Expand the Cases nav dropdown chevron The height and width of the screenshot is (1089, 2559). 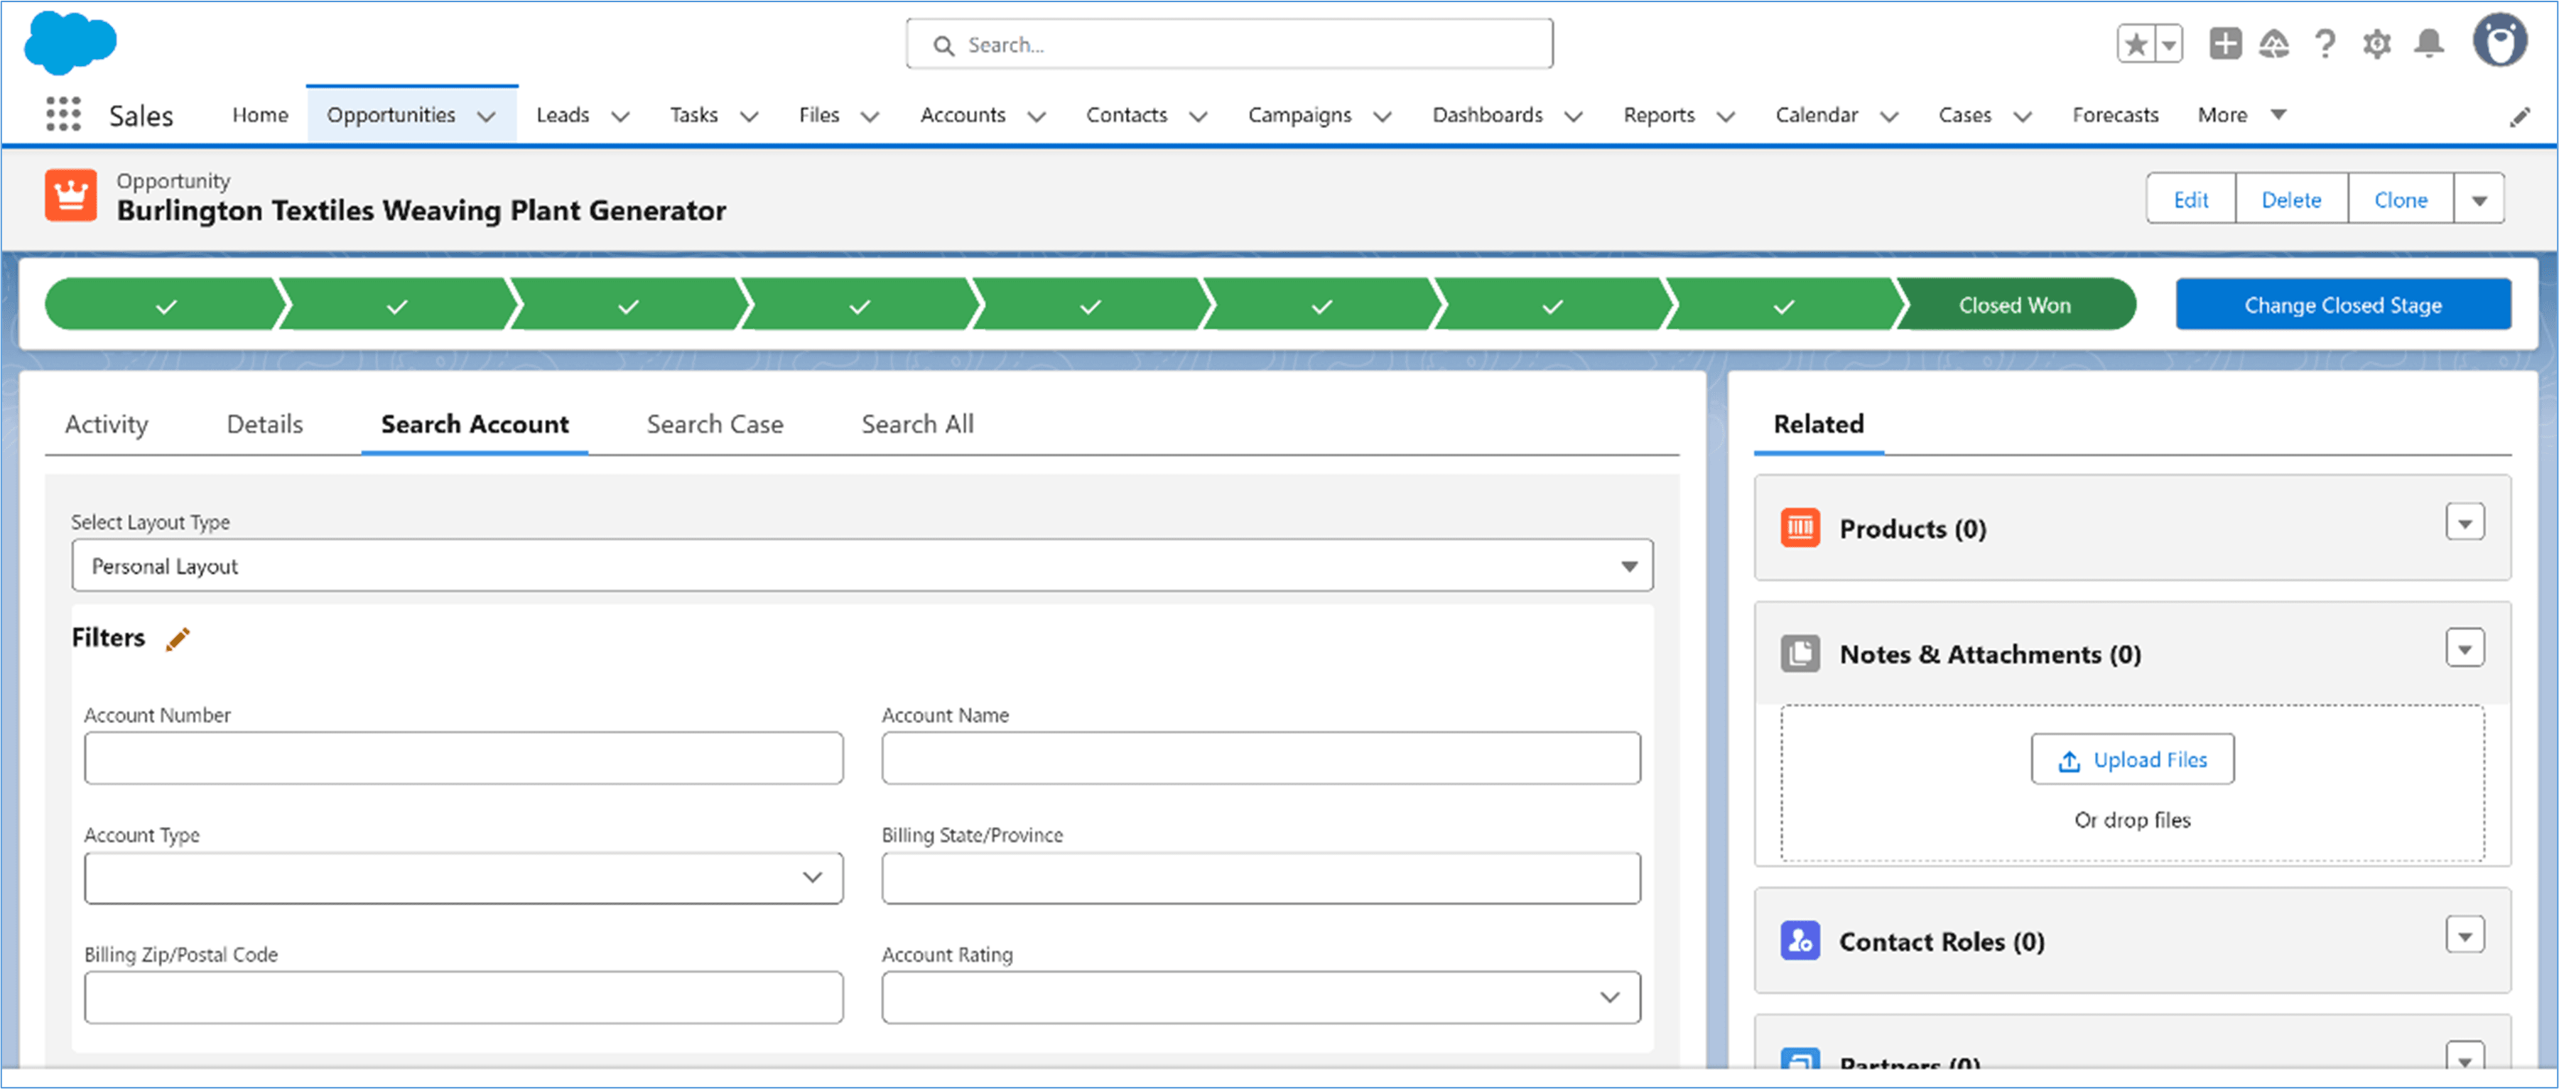pos(2023,117)
